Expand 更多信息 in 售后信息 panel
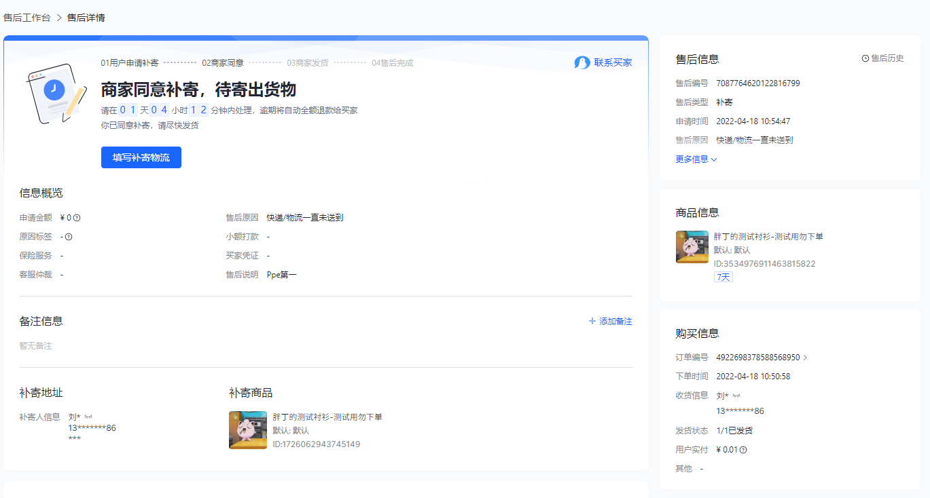Image resolution: width=930 pixels, height=498 pixels. coord(696,159)
